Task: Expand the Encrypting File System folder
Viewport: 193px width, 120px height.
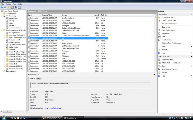Action: pos(5,35)
